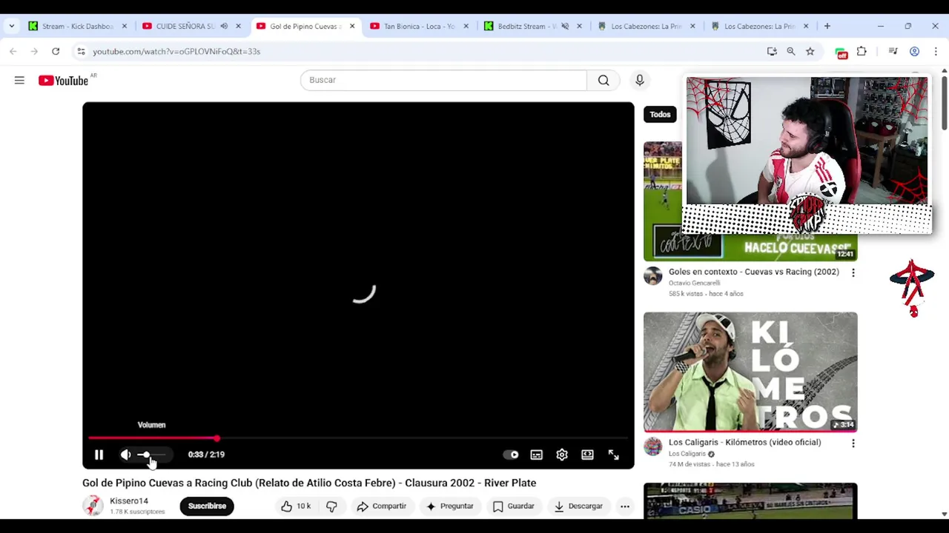949x533 pixels.
Task: Select the Todos filter chip
Action: click(660, 114)
